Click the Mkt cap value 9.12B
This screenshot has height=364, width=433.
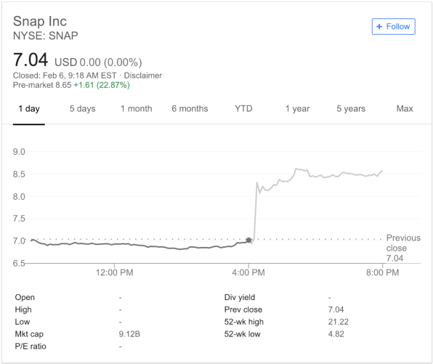point(129,334)
